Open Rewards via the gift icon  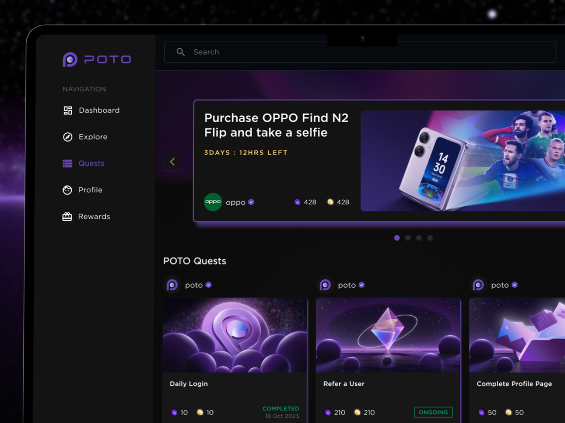pos(67,216)
